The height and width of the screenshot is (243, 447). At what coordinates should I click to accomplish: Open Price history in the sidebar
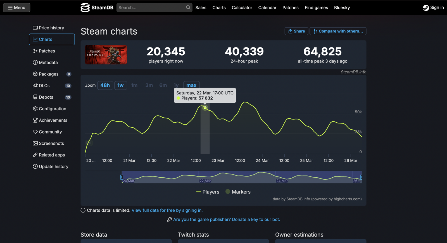tap(51, 28)
